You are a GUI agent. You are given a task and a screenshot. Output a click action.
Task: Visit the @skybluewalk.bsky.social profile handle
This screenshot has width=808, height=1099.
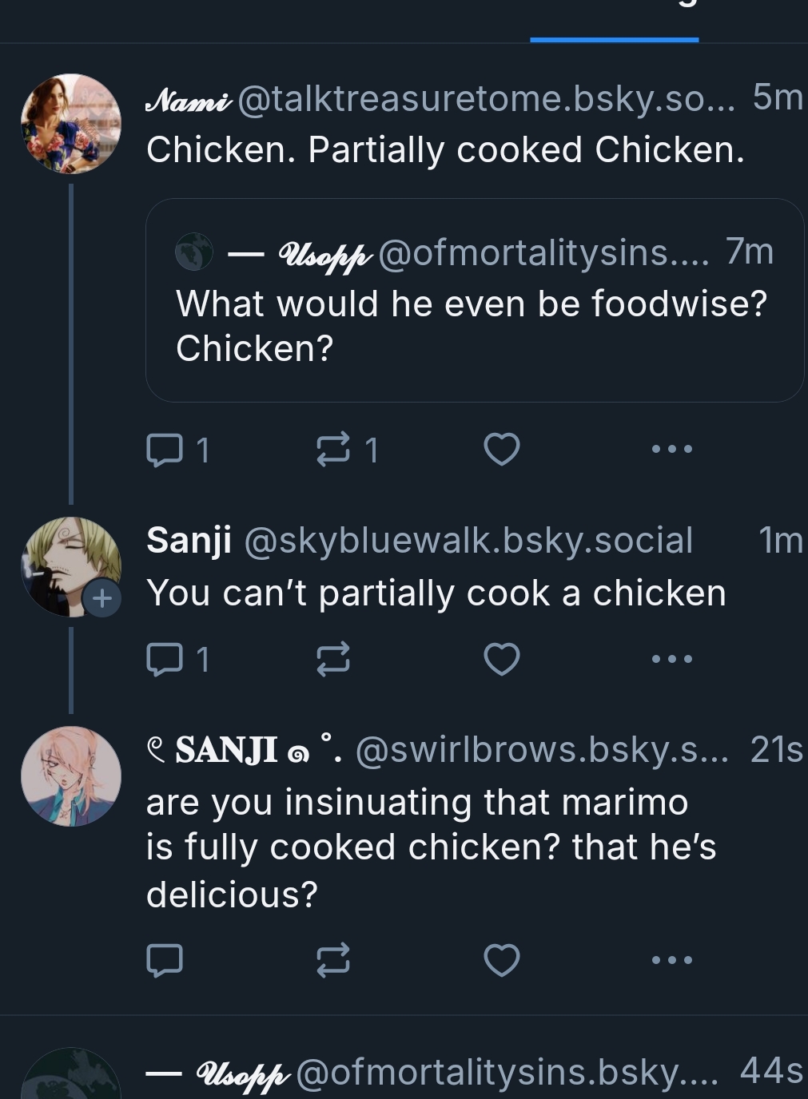click(468, 541)
